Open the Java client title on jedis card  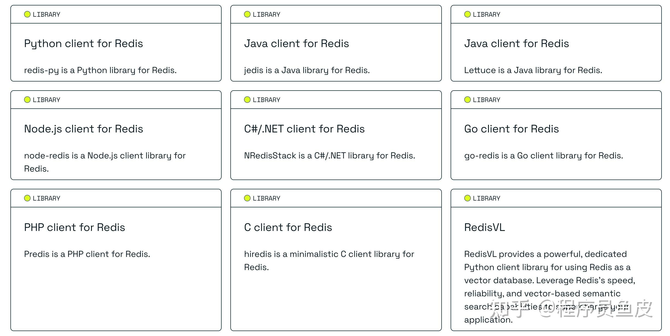(296, 44)
